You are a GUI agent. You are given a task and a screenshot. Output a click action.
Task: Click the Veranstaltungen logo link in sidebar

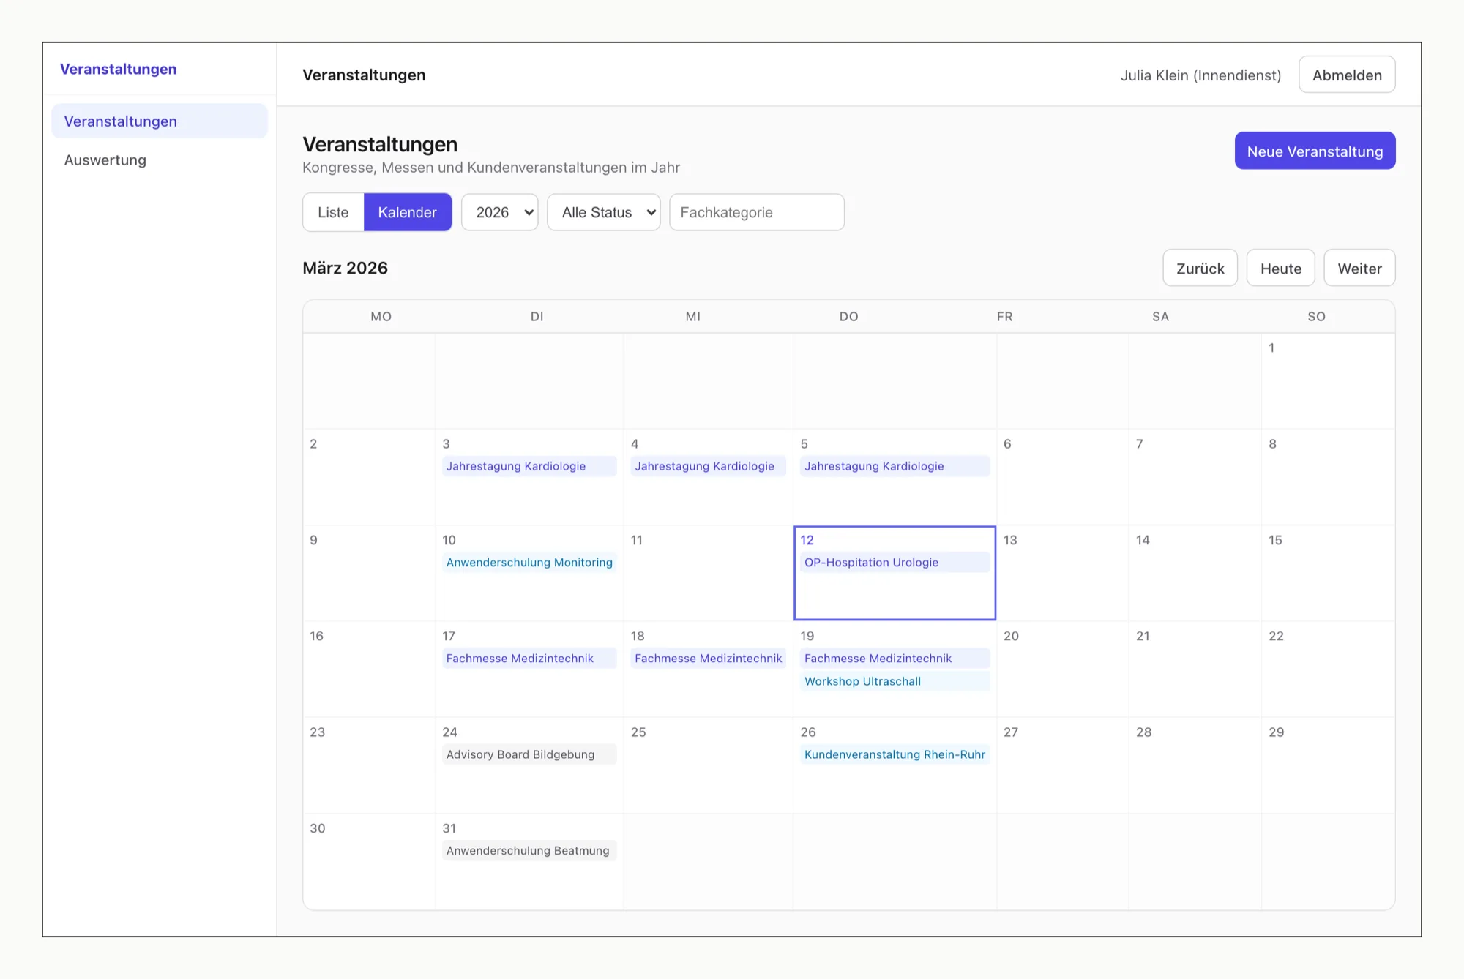coord(118,69)
